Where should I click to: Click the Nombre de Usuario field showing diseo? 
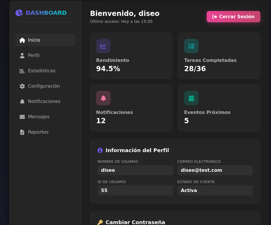(x=135, y=170)
